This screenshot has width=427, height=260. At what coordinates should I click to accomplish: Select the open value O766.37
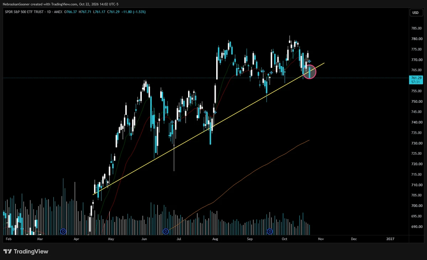point(71,12)
